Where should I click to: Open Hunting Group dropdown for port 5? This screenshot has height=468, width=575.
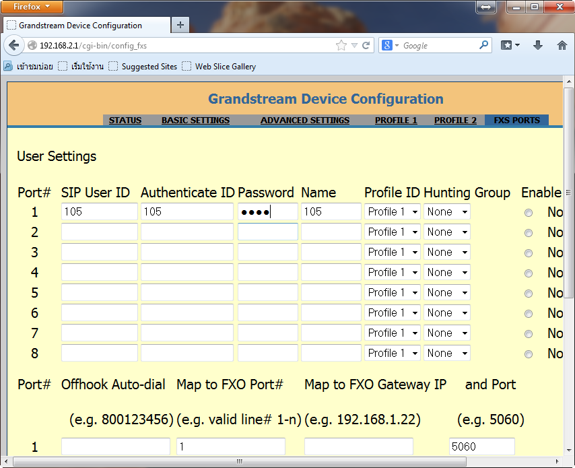tap(447, 292)
